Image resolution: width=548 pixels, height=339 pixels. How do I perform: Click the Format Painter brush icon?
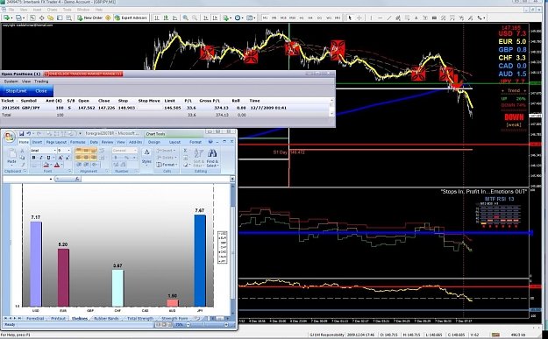[23, 165]
